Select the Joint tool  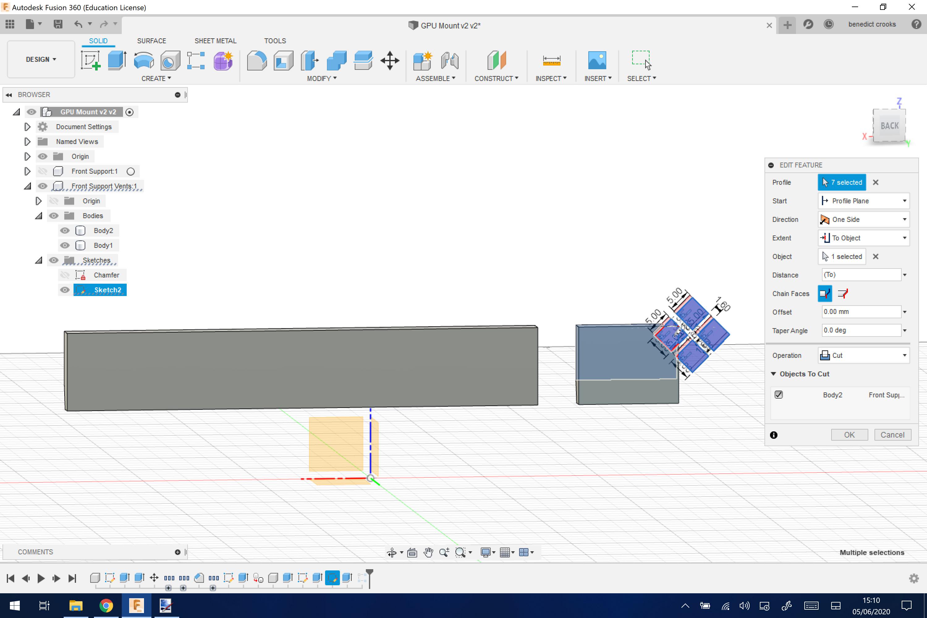click(x=450, y=61)
